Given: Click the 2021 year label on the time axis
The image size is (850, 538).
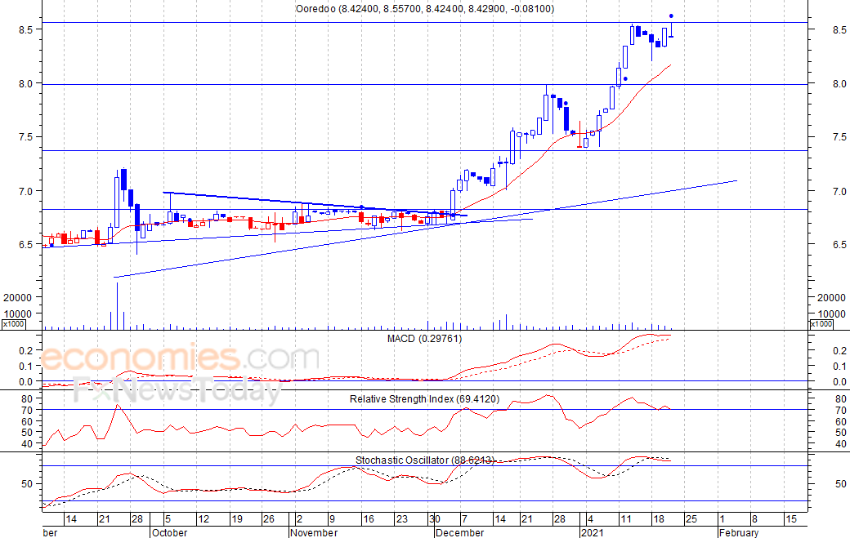Looking at the screenshot, I should (x=592, y=532).
